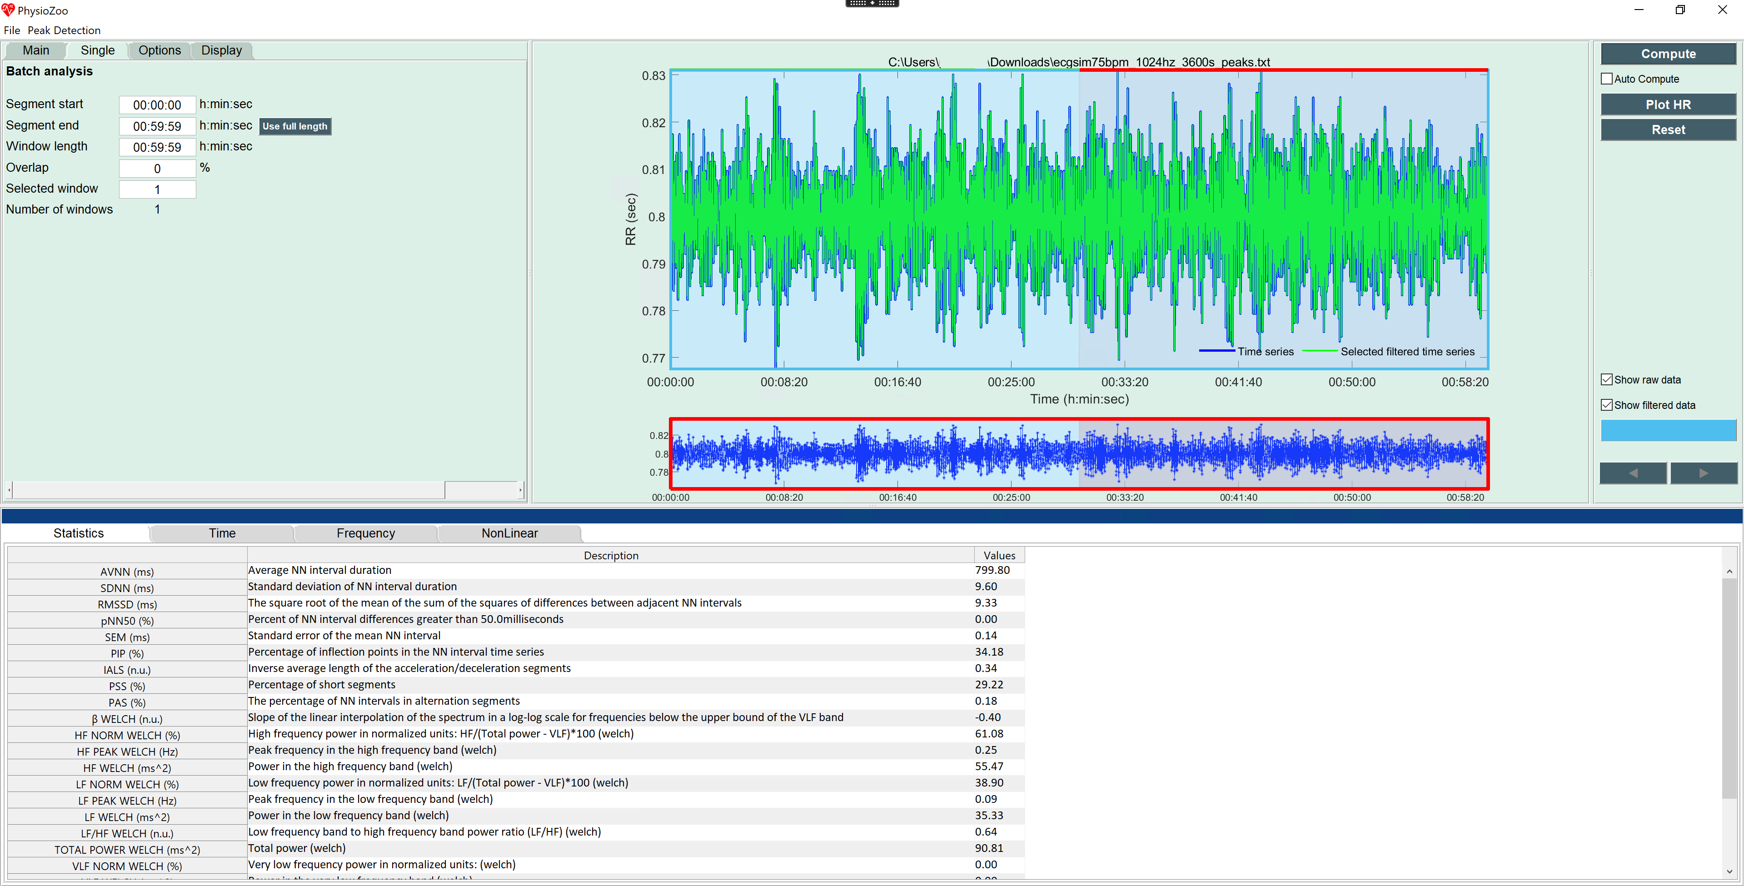Open the File menu
Screen dimensions: 1744x886
click(11, 30)
